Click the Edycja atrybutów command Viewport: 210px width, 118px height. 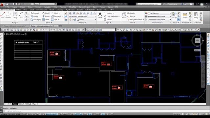(x=135, y=20)
